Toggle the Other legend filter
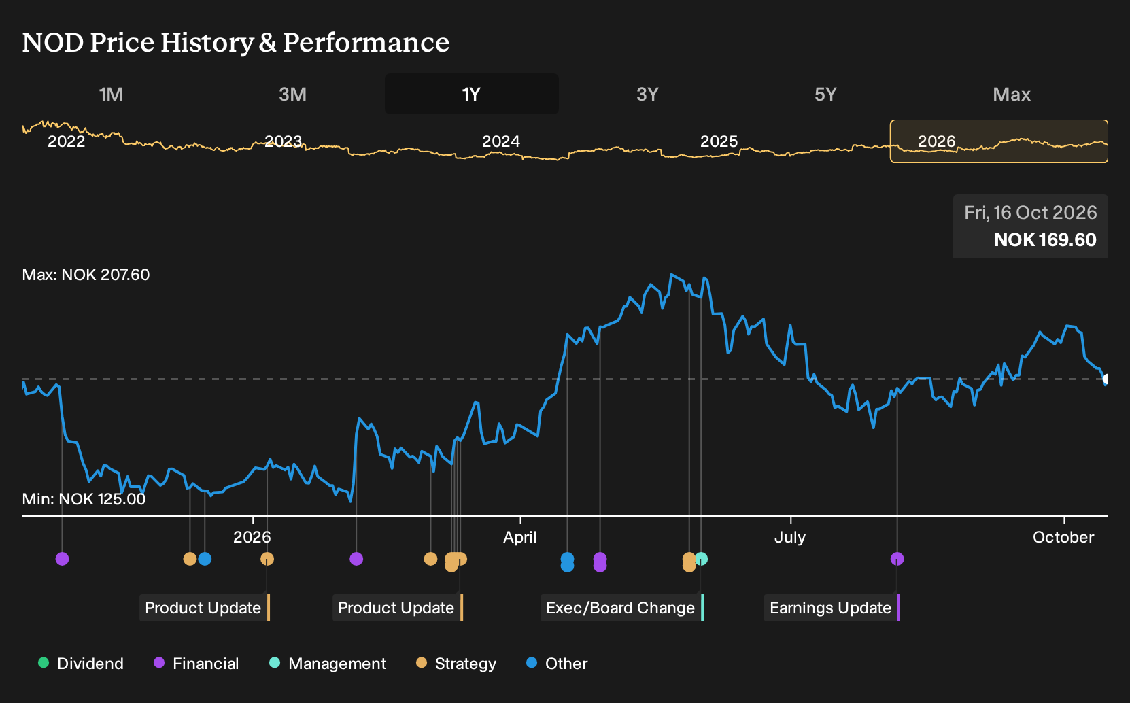1130x703 pixels. 557,664
